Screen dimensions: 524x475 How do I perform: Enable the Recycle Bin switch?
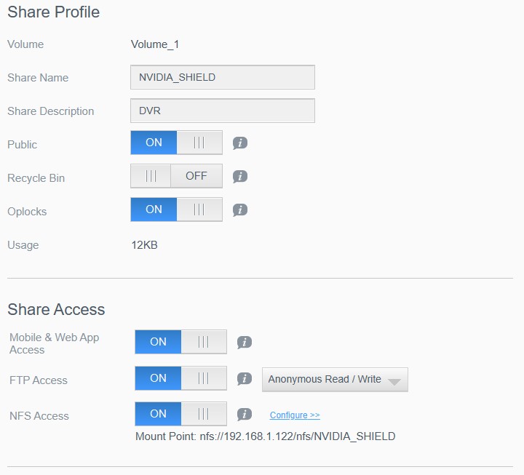click(x=176, y=176)
